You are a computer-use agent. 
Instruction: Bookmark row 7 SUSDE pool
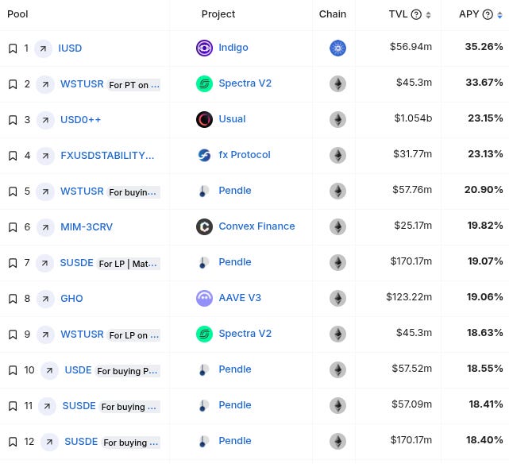tap(13, 263)
